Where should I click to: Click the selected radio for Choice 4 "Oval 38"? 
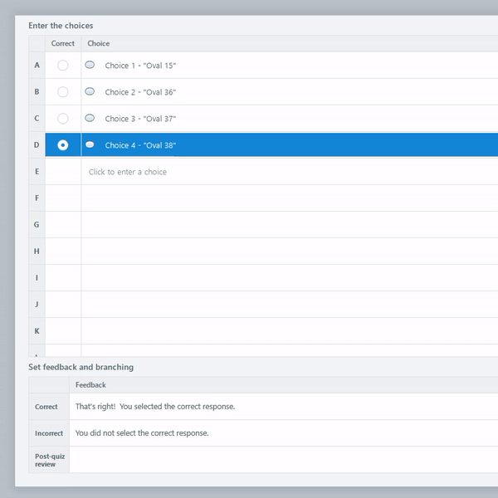[62, 145]
